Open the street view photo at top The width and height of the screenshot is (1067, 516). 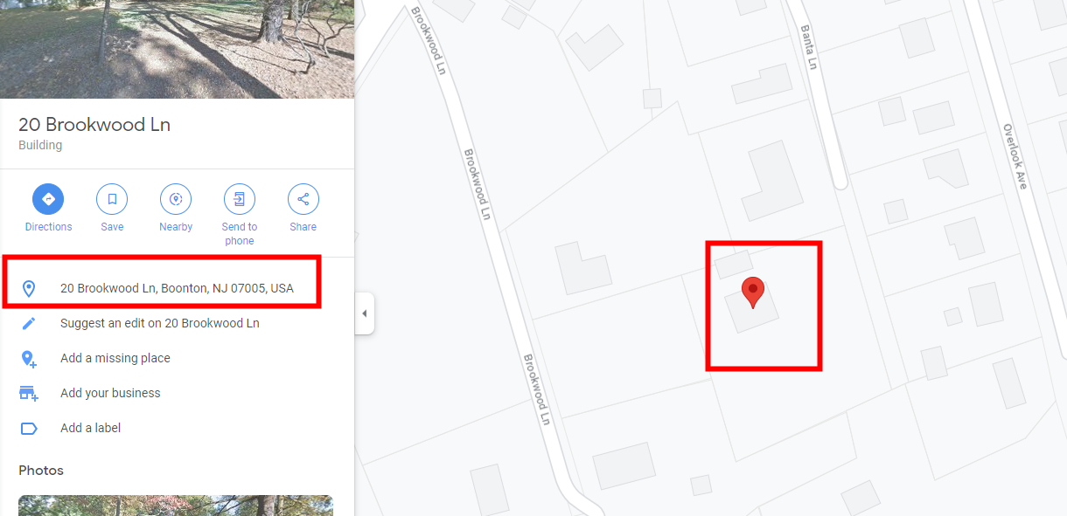pos(177,49)
